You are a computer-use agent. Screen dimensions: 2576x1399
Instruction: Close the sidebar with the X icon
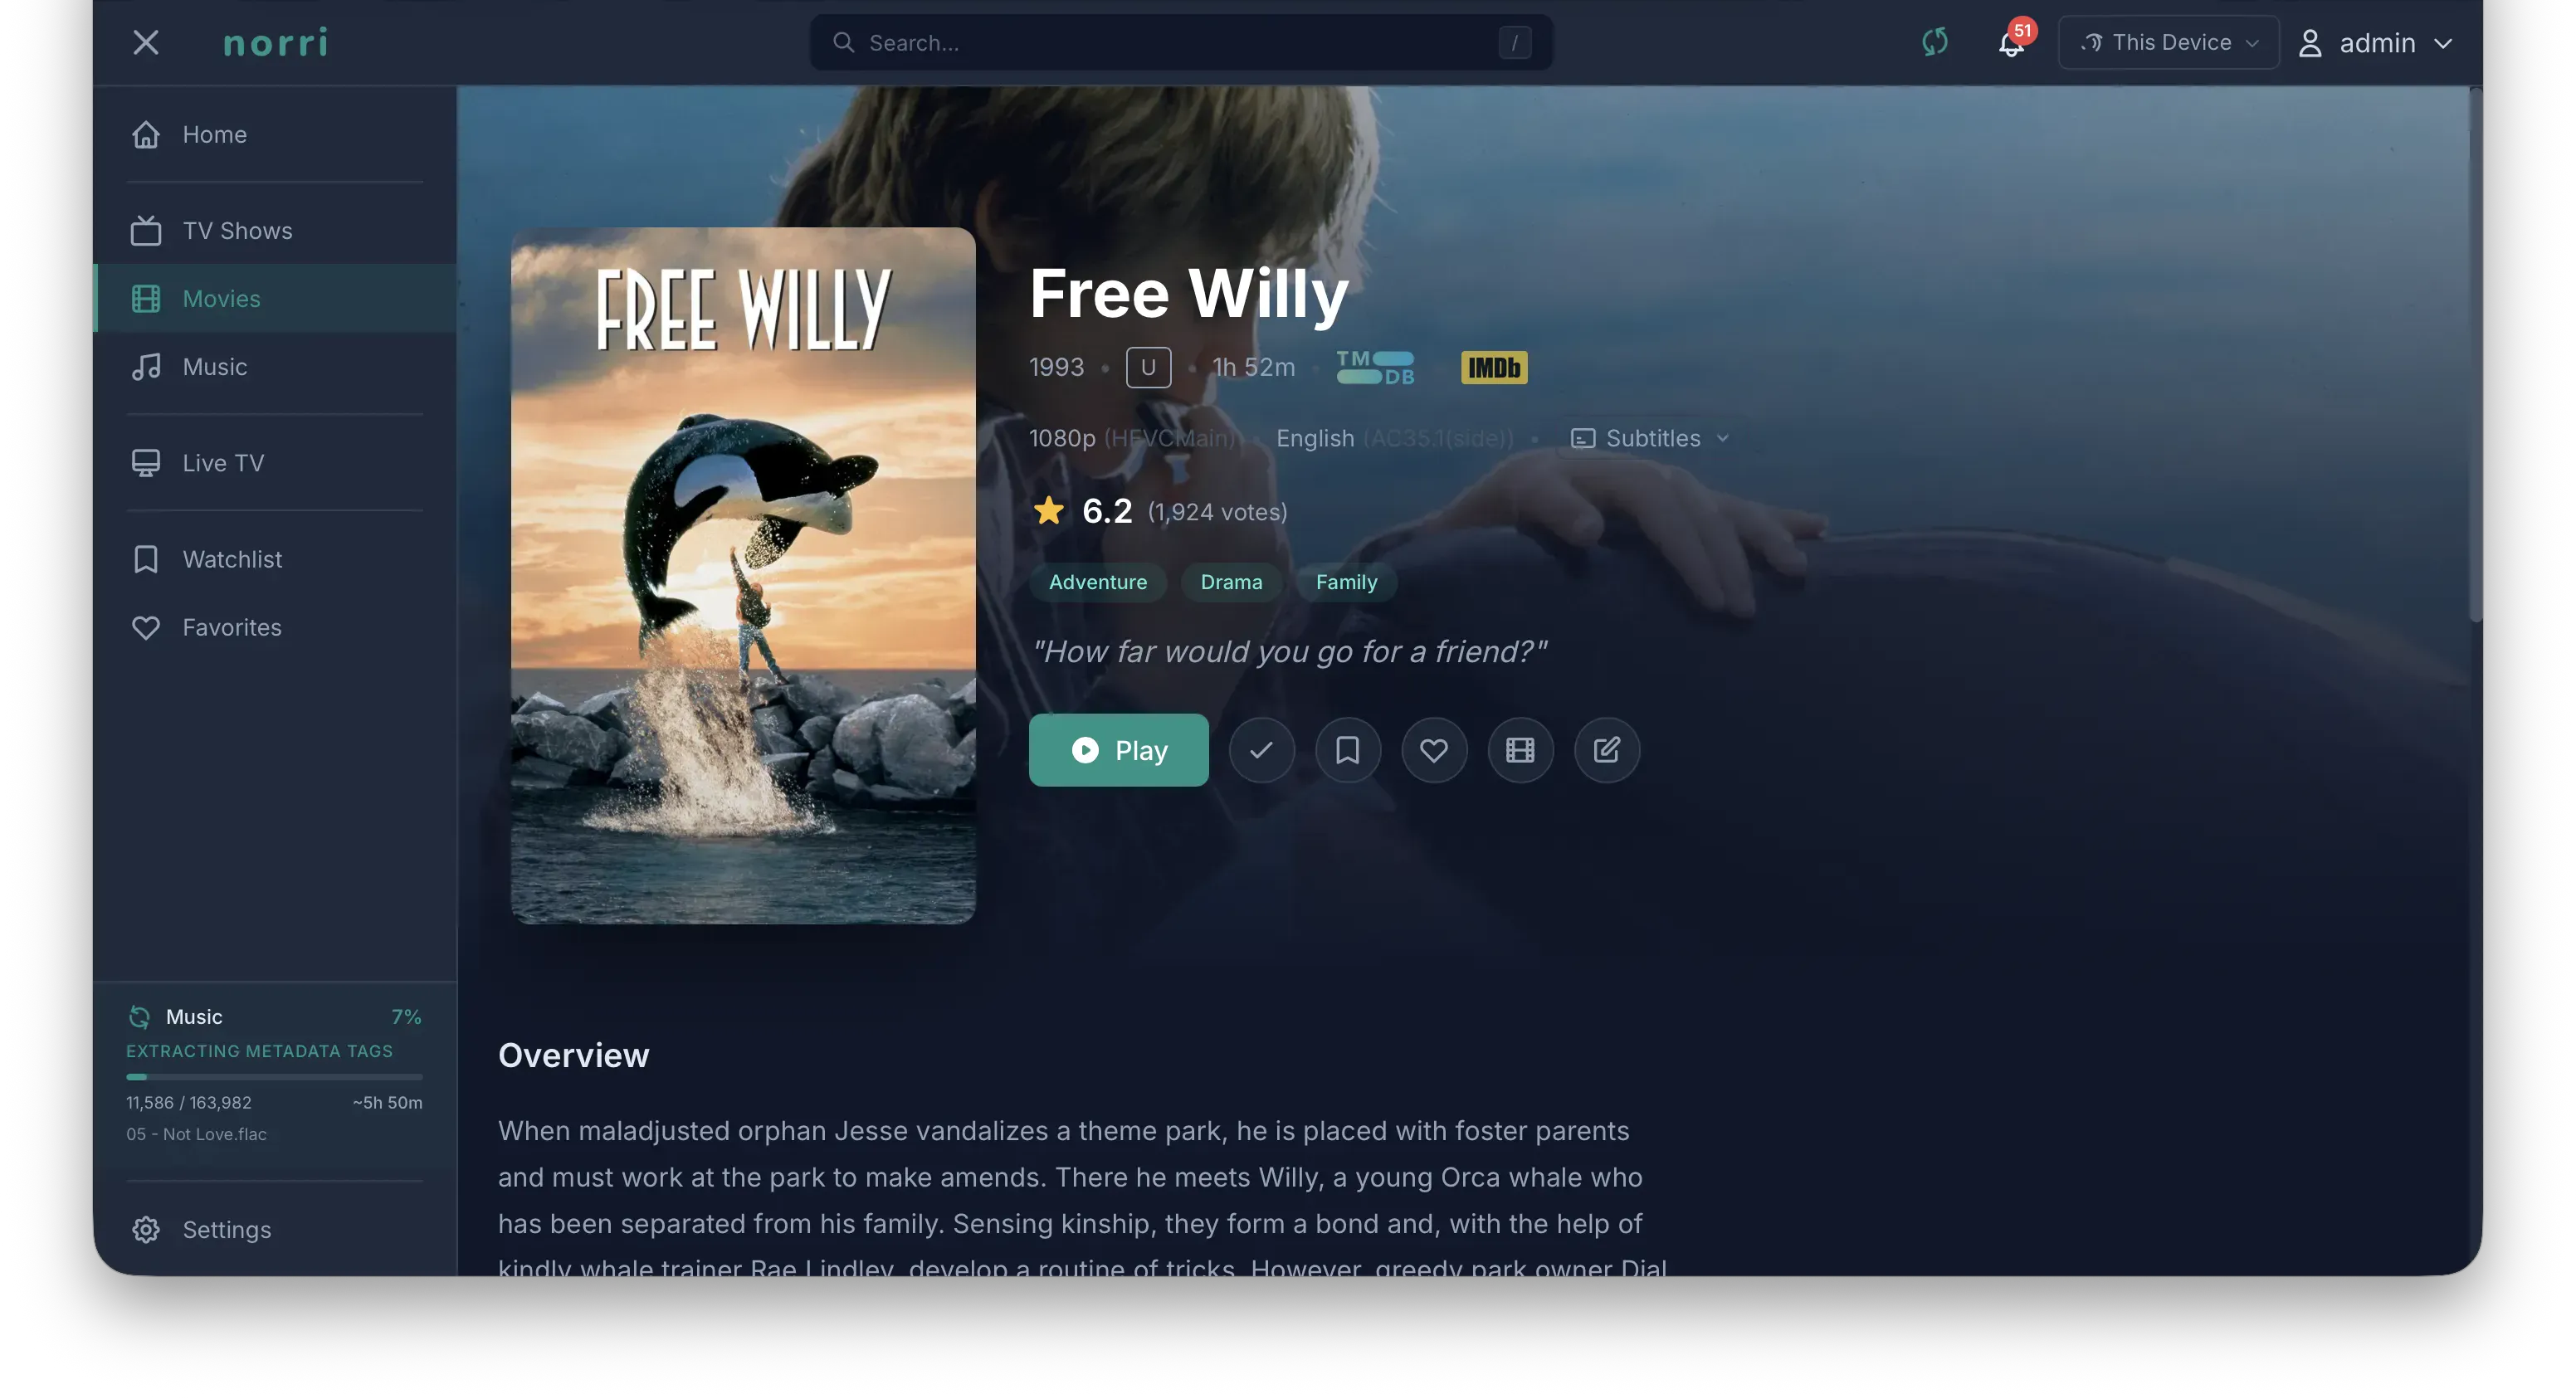click(146, 43)
